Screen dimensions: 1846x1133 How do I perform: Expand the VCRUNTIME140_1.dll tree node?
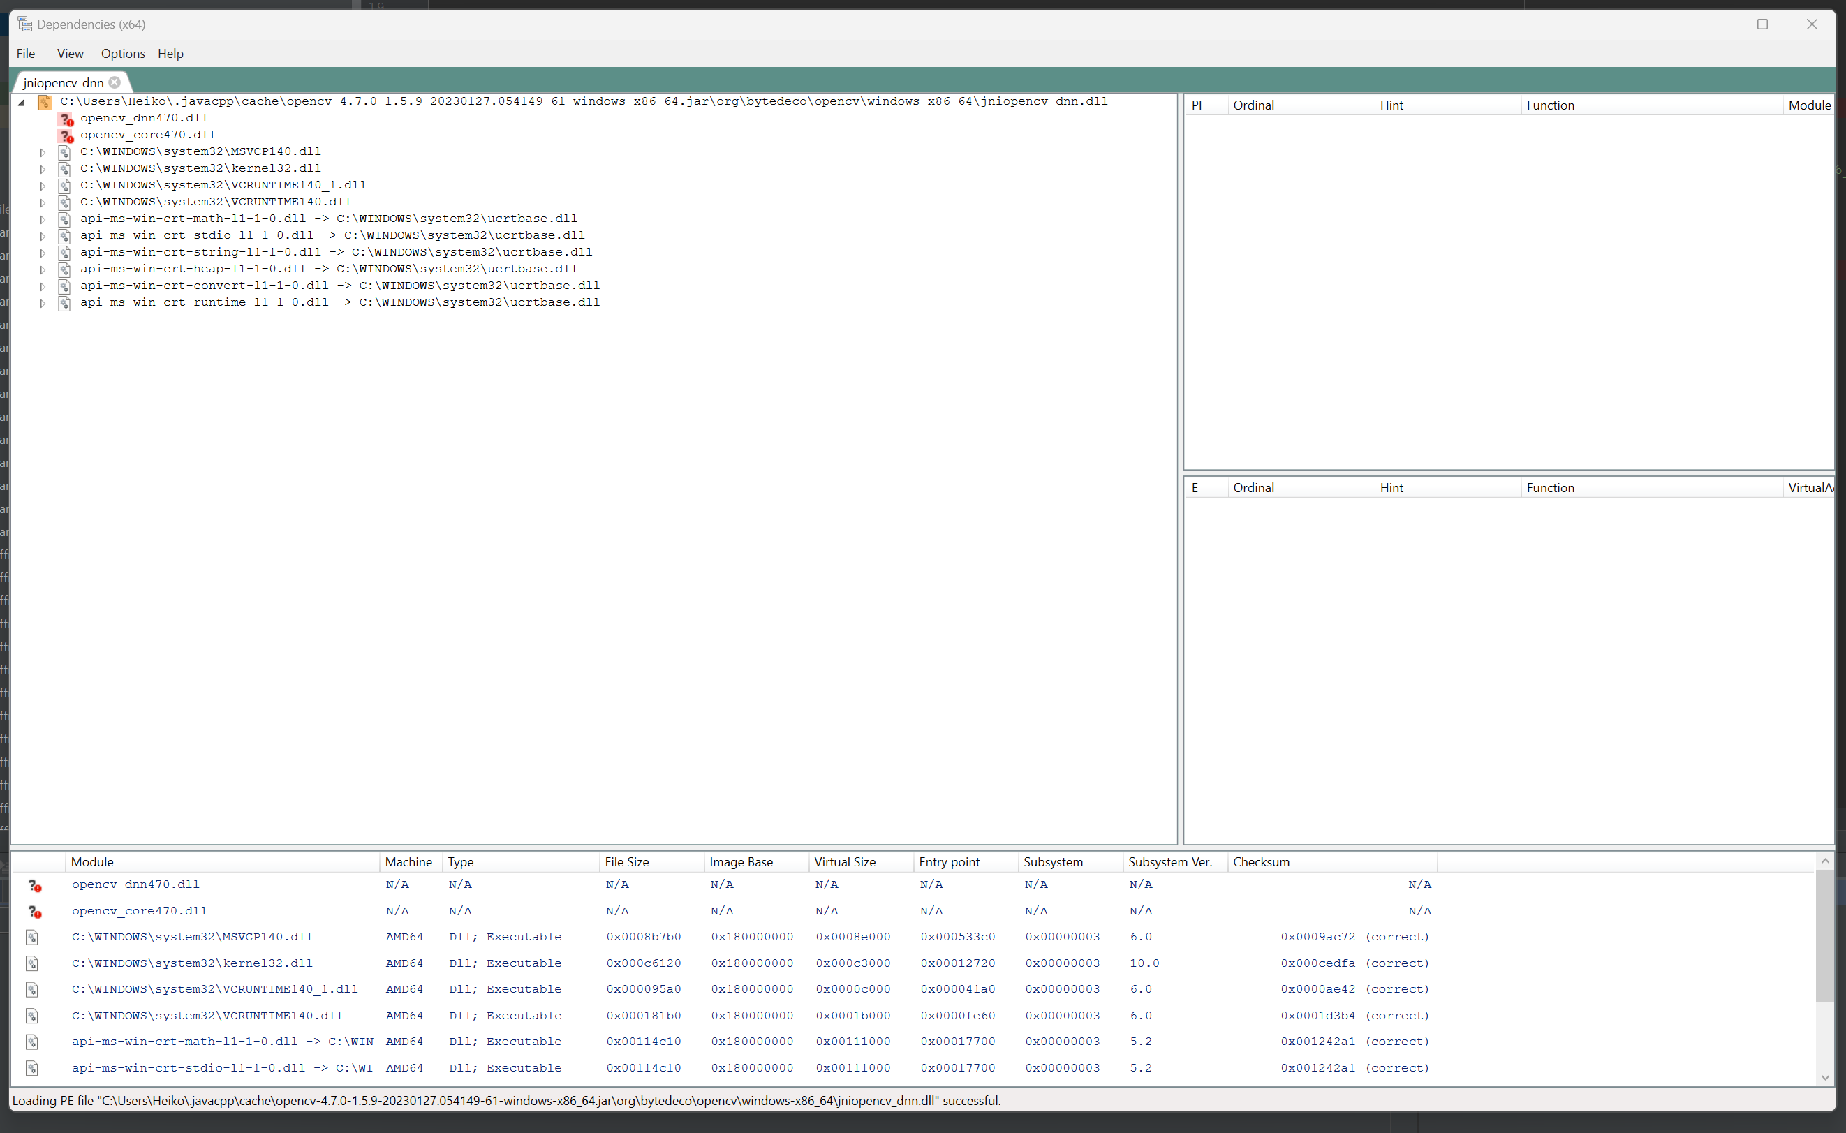coord(43,185)
